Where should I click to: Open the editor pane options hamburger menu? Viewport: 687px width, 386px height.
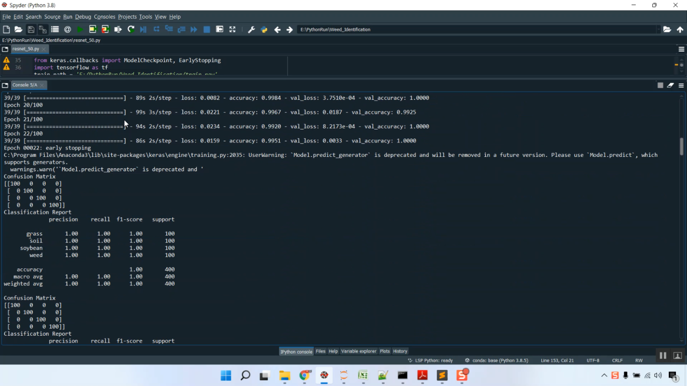682,49
